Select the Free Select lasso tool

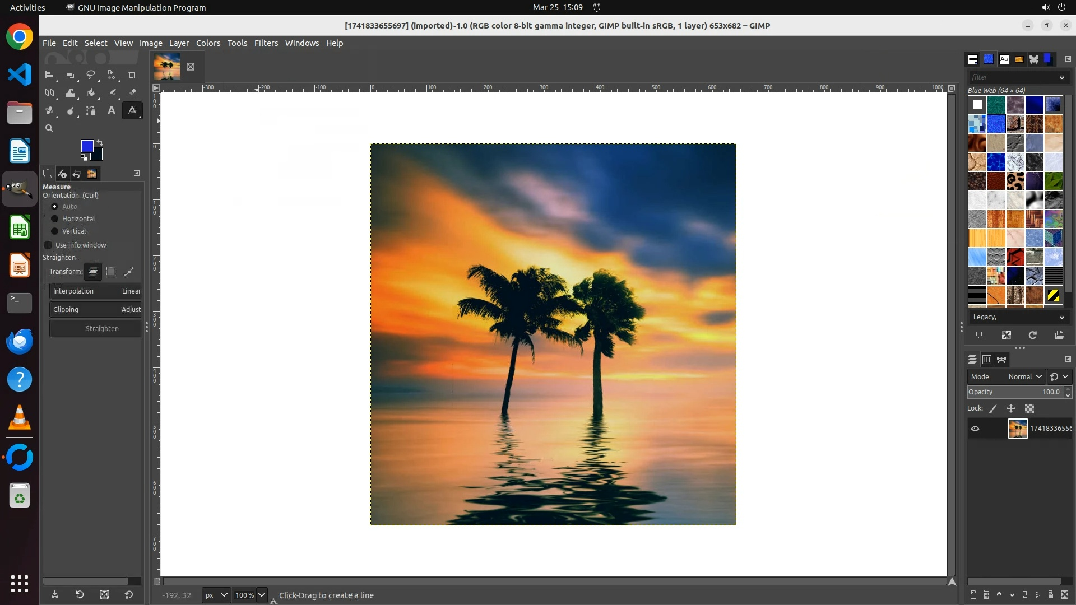pyautogui.click(x=91, y=75)
